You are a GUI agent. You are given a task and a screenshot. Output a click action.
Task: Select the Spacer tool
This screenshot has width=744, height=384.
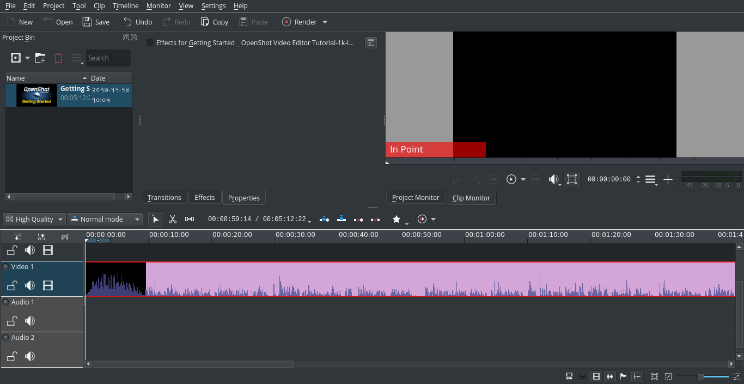(x=189, y=219)
